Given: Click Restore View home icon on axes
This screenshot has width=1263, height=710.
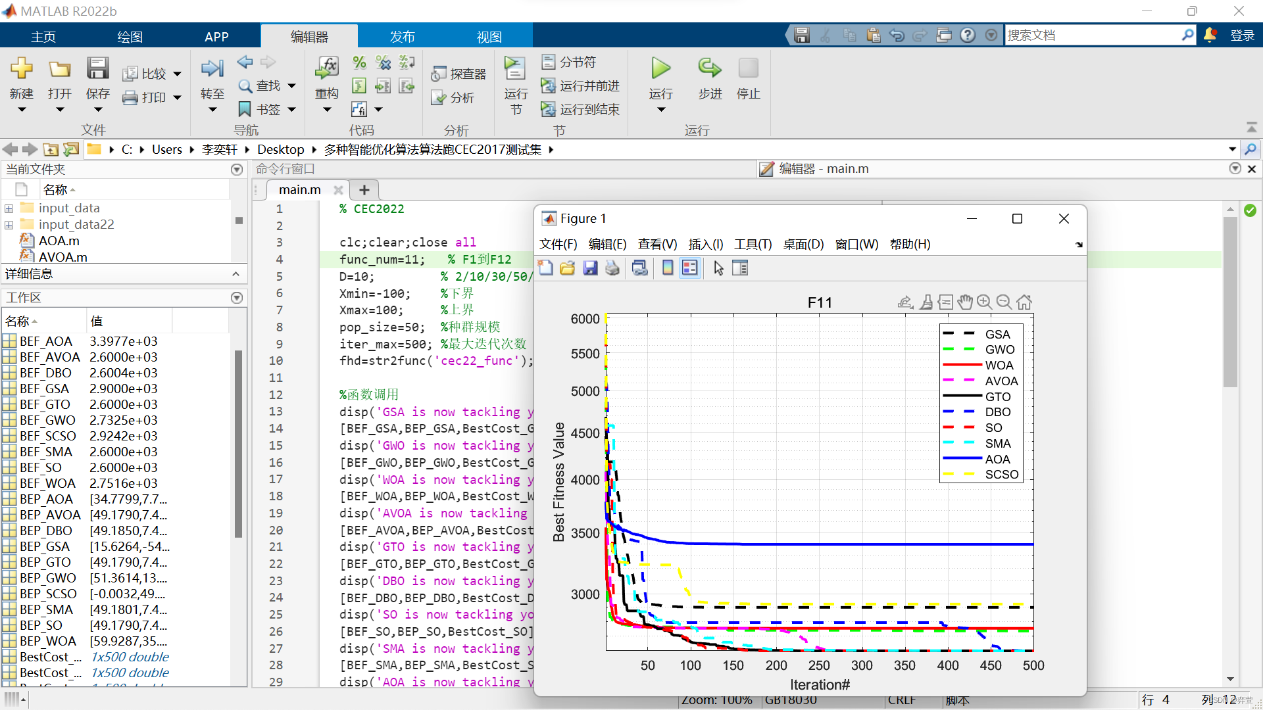Looking at the screenshot, I should (x=1024, y=302).
